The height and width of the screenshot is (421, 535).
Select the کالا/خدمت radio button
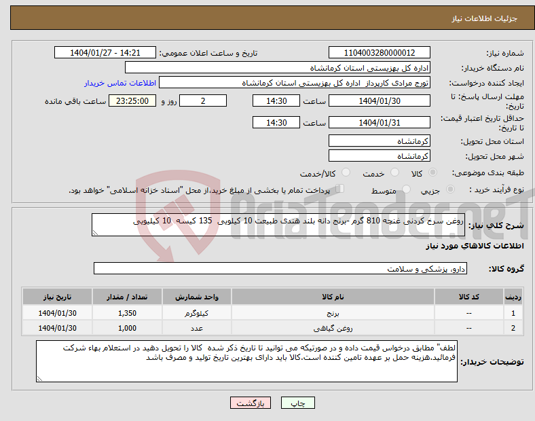(x=346, y=172)
